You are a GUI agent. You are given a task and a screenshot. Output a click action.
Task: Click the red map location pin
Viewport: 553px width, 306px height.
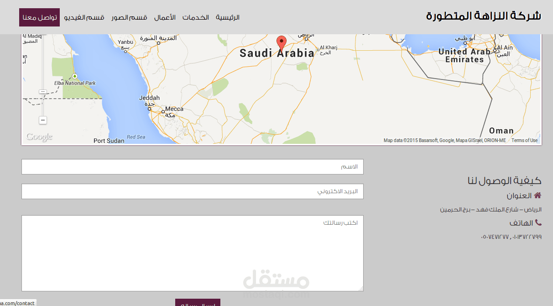(282, 44)
